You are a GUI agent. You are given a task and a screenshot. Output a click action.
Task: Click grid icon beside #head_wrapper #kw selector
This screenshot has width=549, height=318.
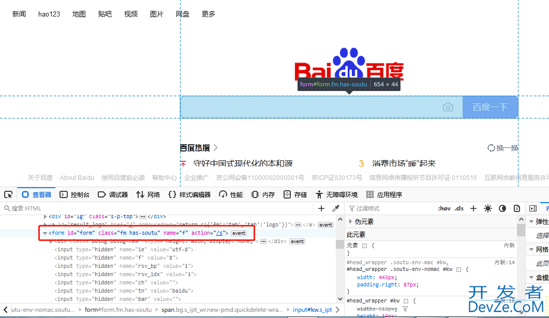[406, 301]
